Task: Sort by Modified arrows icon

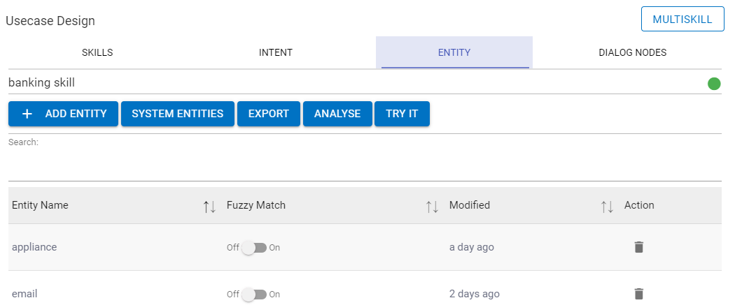Action: (607, 206)
